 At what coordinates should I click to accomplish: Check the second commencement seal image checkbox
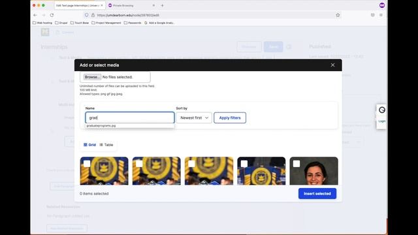(x=139, y=164)
